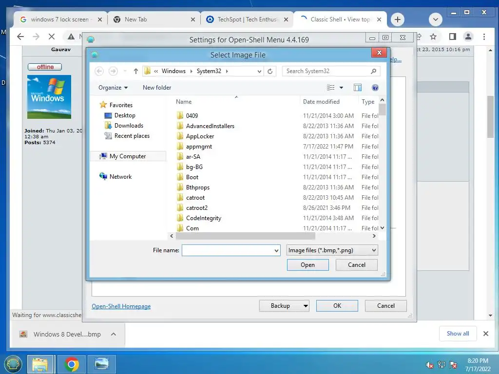
Task: Change the view using the view icon
Action: pyautogui.click(x=331, y=88)
